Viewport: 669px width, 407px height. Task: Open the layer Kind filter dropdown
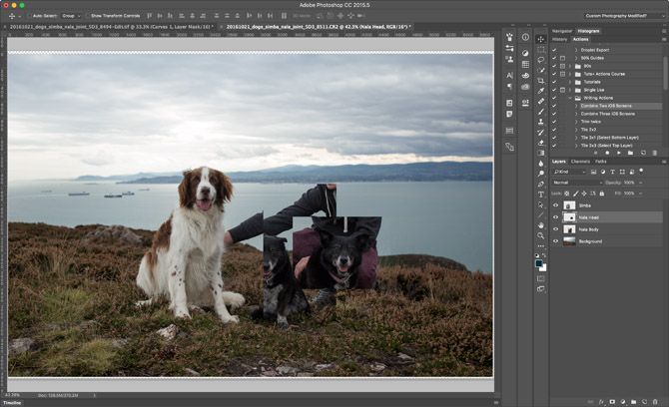tap(569, 172)
